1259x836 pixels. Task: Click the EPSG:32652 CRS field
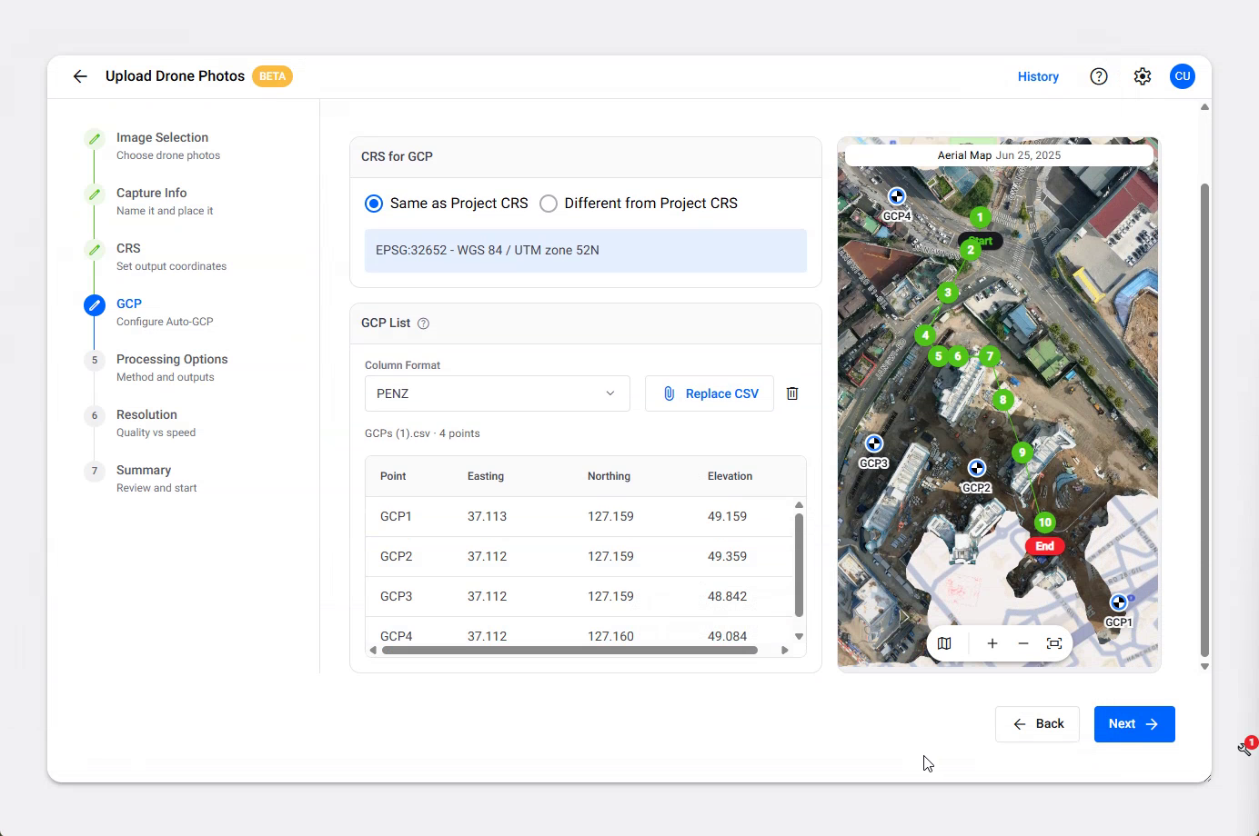tap(586, 251)
